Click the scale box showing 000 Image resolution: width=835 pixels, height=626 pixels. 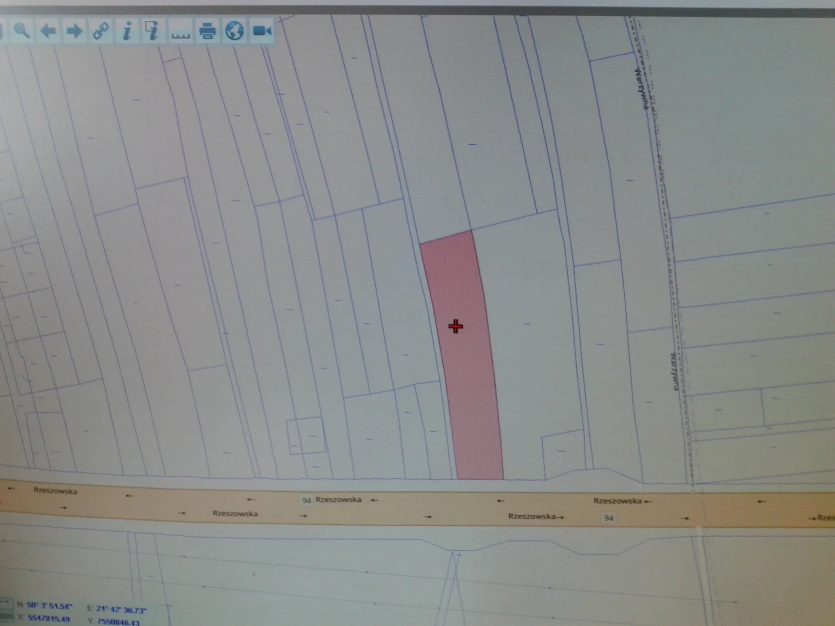pyautogui.click(x=6, y=616)
